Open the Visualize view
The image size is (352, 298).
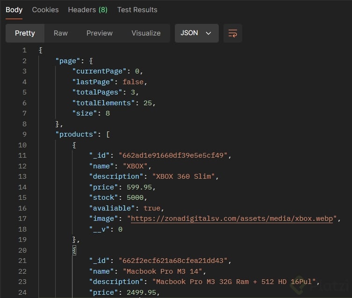tap(146, 33)
